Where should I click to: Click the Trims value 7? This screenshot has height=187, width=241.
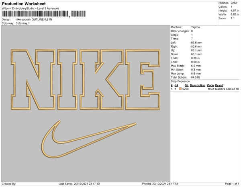(x=192, y=39)
